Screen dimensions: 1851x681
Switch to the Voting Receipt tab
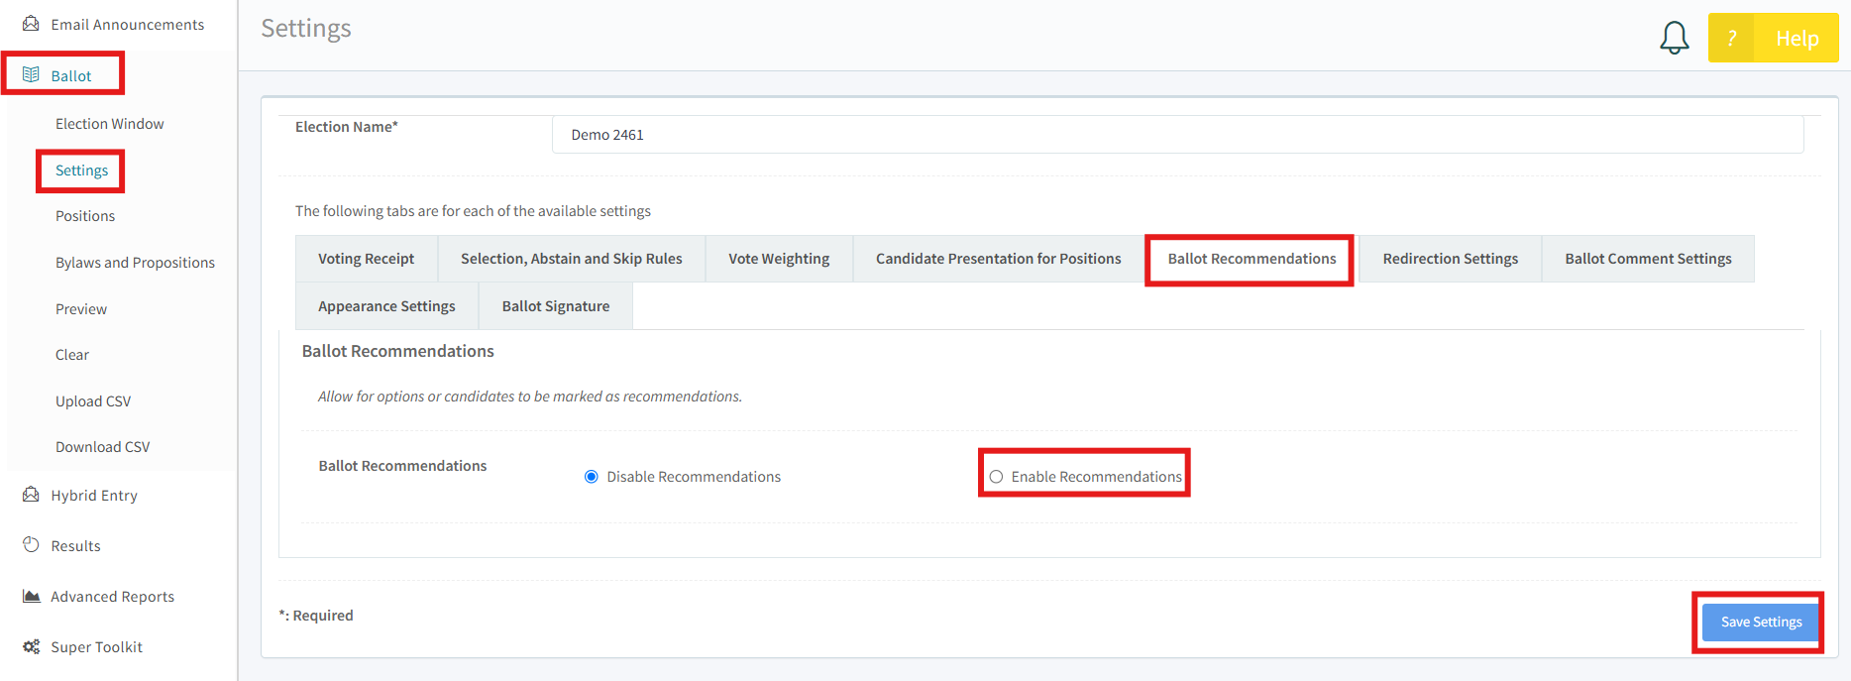coord(367,259)
